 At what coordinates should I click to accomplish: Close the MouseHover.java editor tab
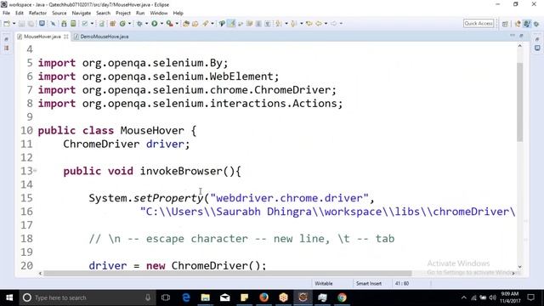click(x=66, y=37)
